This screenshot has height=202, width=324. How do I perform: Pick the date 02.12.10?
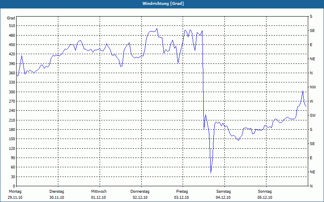140,198
